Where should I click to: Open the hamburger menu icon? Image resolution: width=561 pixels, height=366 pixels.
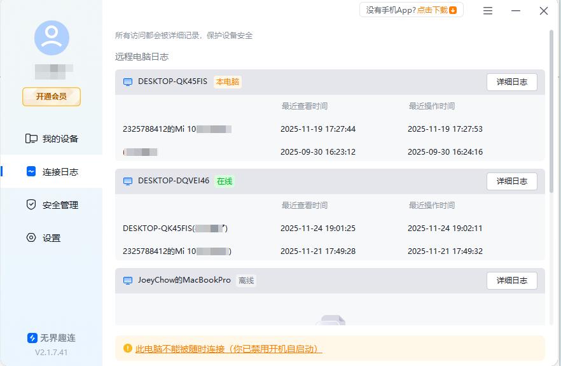(x=488, y=11)
